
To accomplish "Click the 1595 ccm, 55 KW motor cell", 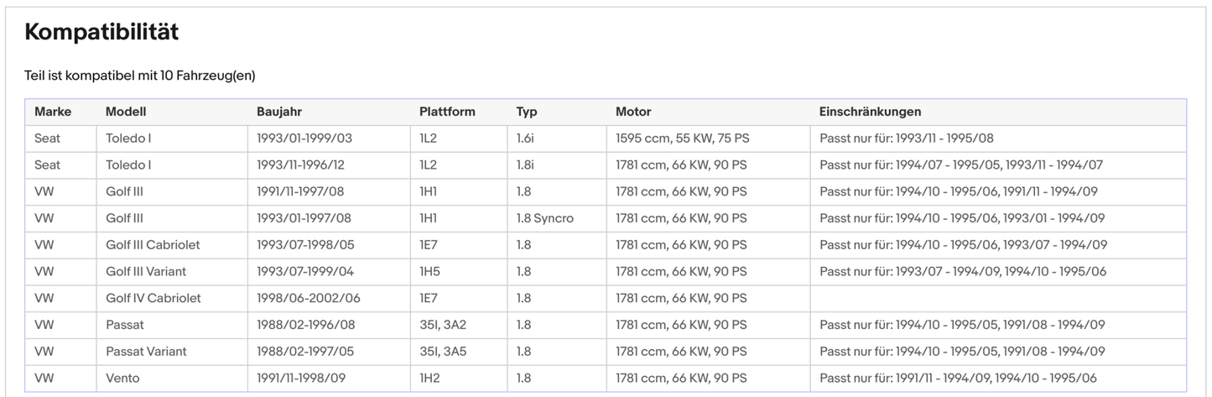I will [681, 138].
